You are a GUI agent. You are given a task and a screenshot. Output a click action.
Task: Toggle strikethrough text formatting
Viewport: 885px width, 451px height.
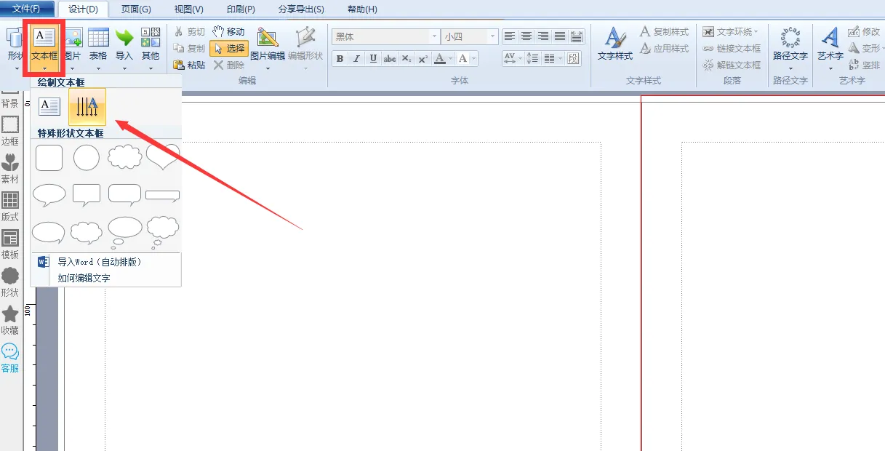pos(390,59)
